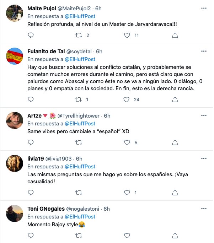This screenshot has width=214, height=243.
Task: Open more options on Maite Pujol's tweet
Action: click(204, 8)
